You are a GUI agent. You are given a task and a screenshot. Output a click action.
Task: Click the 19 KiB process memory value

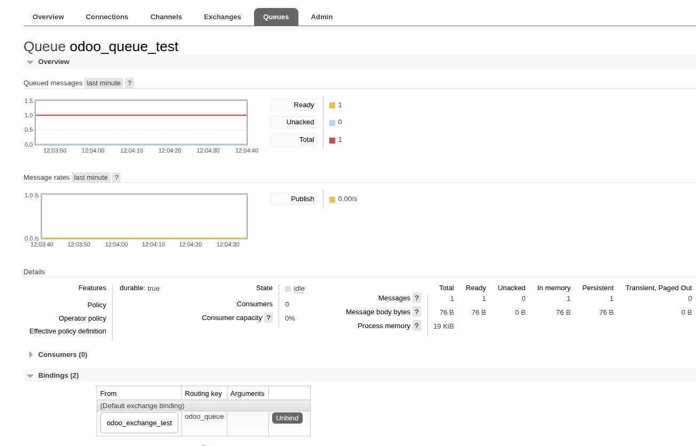pos(444,326)
